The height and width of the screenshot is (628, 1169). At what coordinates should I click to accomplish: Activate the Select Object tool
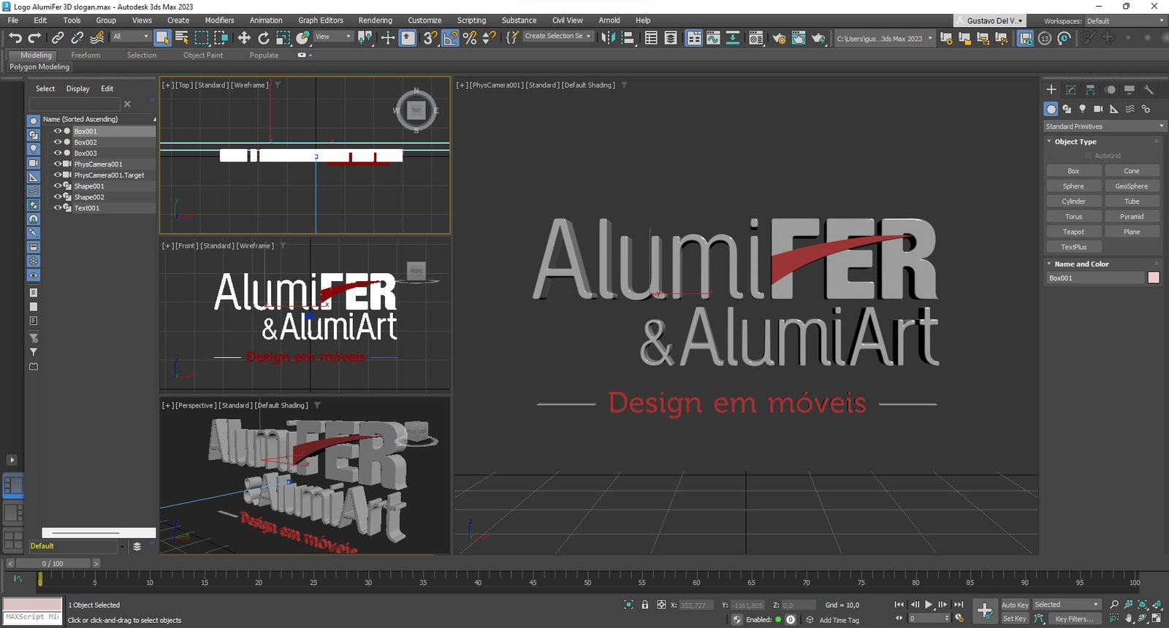[162, 37]
